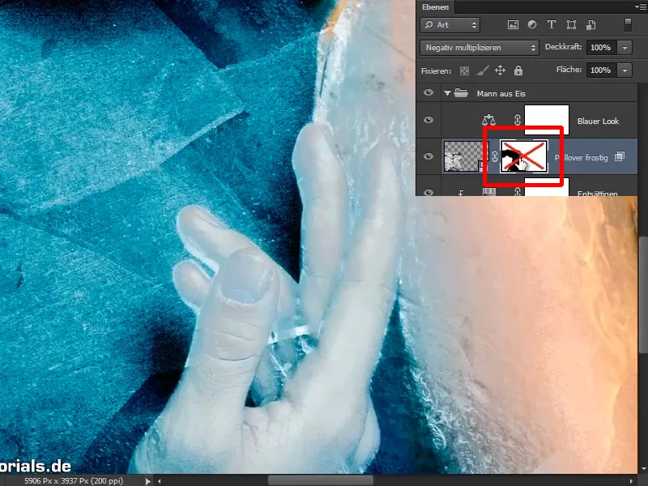Click the Fläche label

(x=569, y=70)
